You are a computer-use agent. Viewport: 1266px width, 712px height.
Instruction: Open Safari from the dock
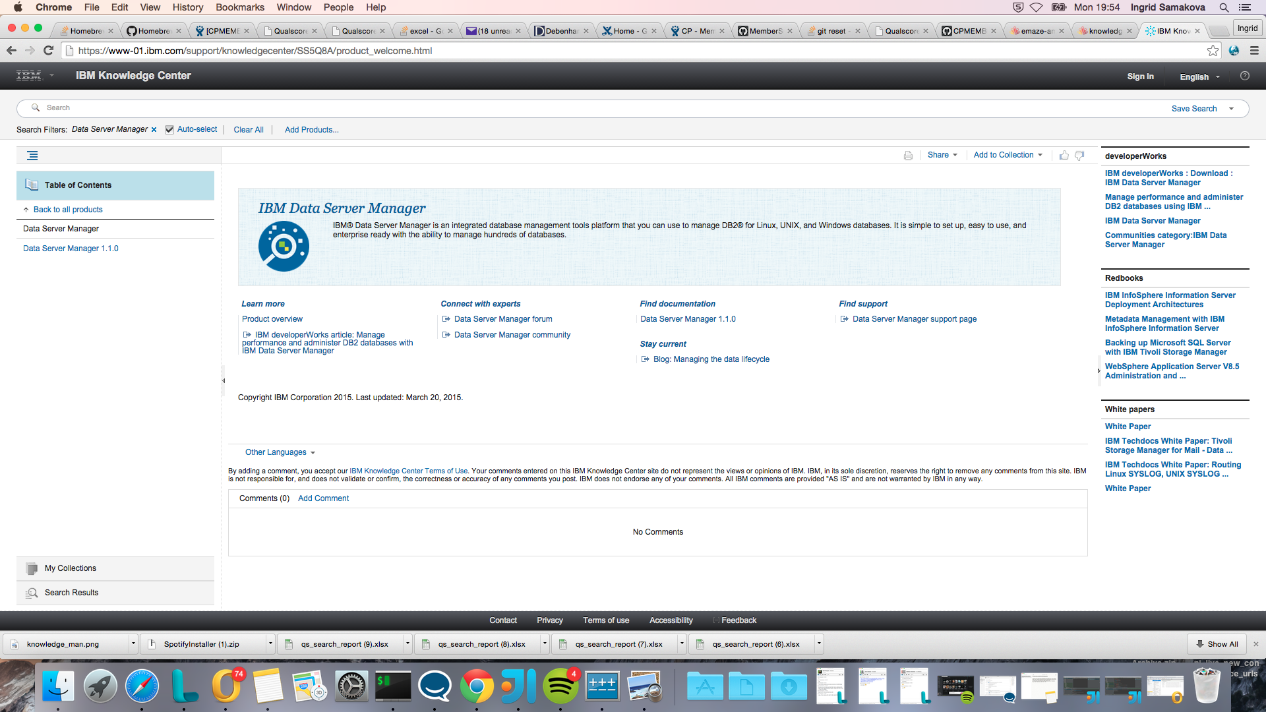click(x=142, y=686)
